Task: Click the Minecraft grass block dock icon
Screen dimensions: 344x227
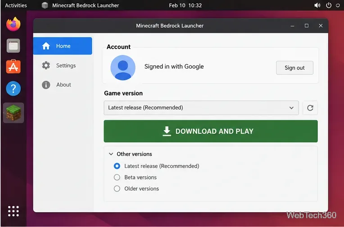Action: click(x=14, y=113)
